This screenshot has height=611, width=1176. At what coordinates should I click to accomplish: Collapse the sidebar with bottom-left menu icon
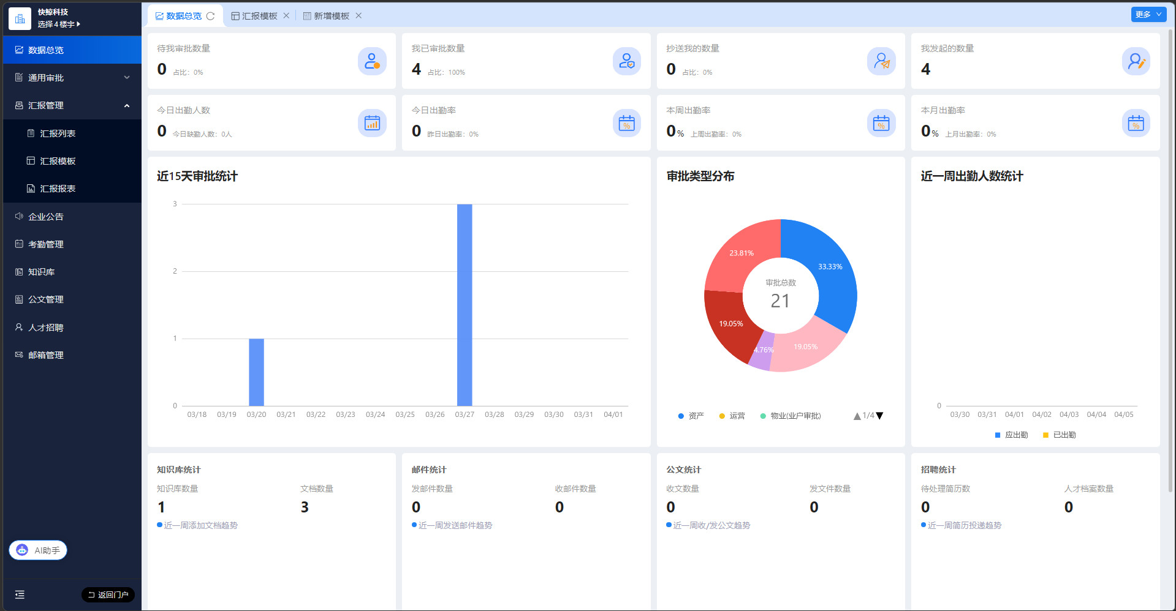tap(20, 594)
